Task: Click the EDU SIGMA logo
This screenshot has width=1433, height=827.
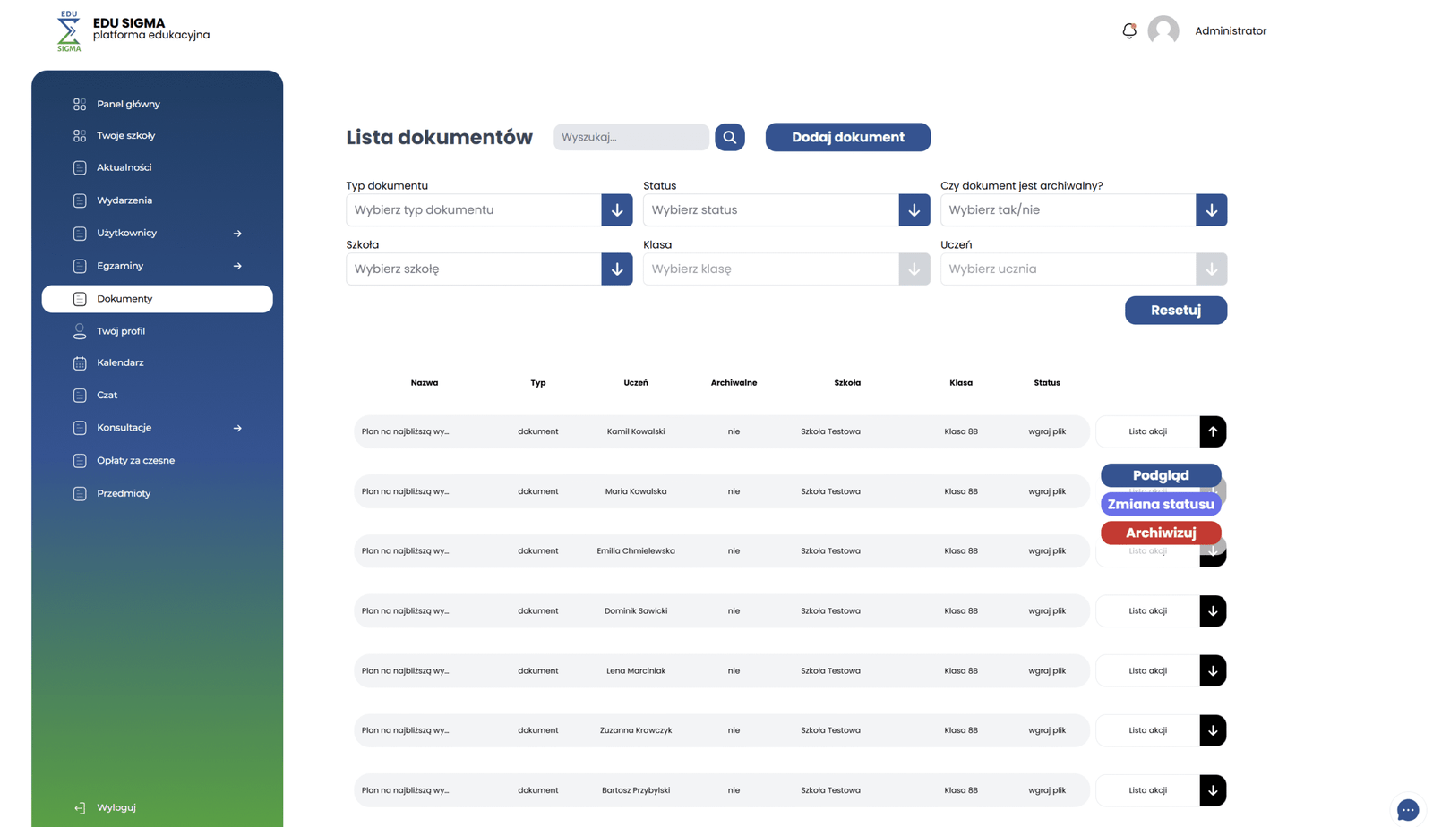Action: pyautogui.click(x=69, y=31)
